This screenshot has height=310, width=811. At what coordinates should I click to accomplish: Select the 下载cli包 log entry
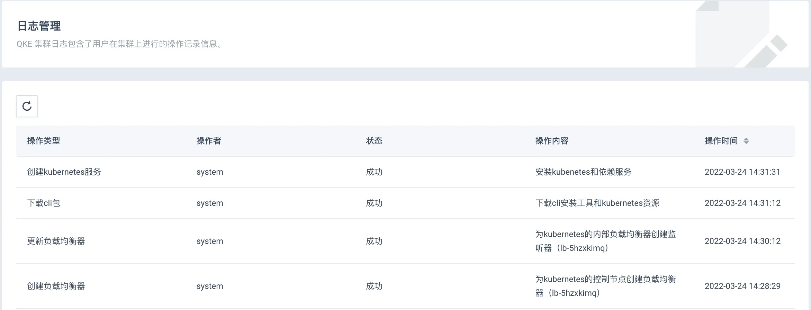tap(44, 203)
